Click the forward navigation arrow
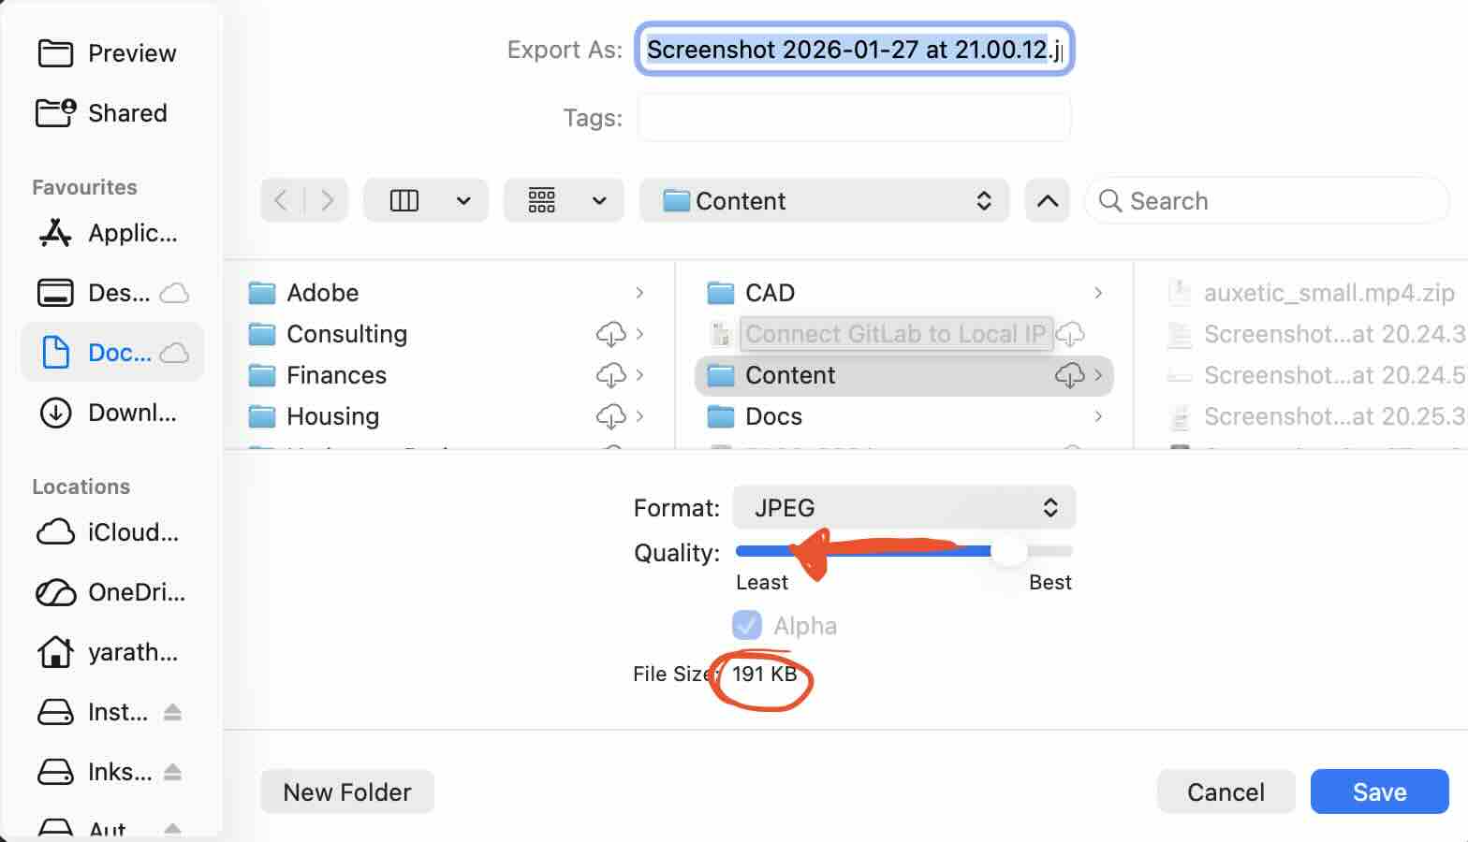The height and width of the screenshot is (842, 1468). pyautogui.click(x=327, y=200)
